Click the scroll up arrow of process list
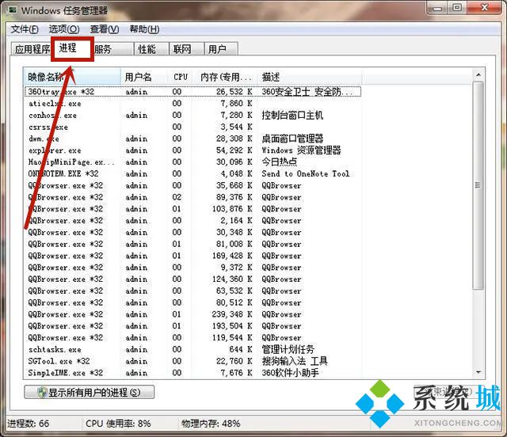This screenshot has height=437, width=507. click(x=478, y=75)
